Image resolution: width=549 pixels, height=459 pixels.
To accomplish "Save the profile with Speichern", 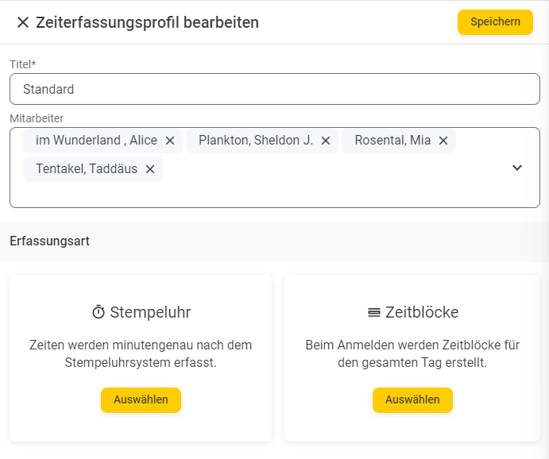I will click(x=495, y=22).
